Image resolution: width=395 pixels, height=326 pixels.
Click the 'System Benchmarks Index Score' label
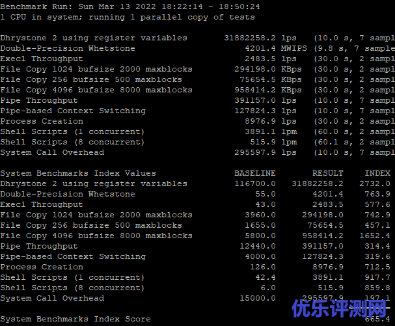(x=75, y=319)
